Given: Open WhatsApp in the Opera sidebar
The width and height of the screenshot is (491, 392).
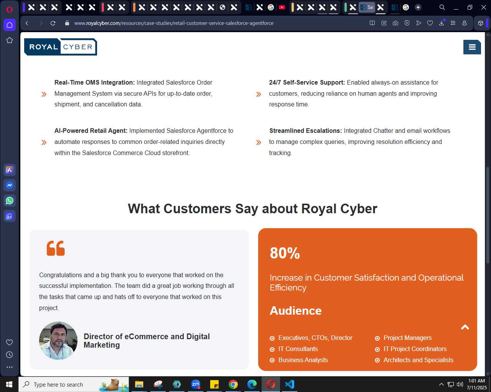Looking at the screenshot, I should pos(10,201).
